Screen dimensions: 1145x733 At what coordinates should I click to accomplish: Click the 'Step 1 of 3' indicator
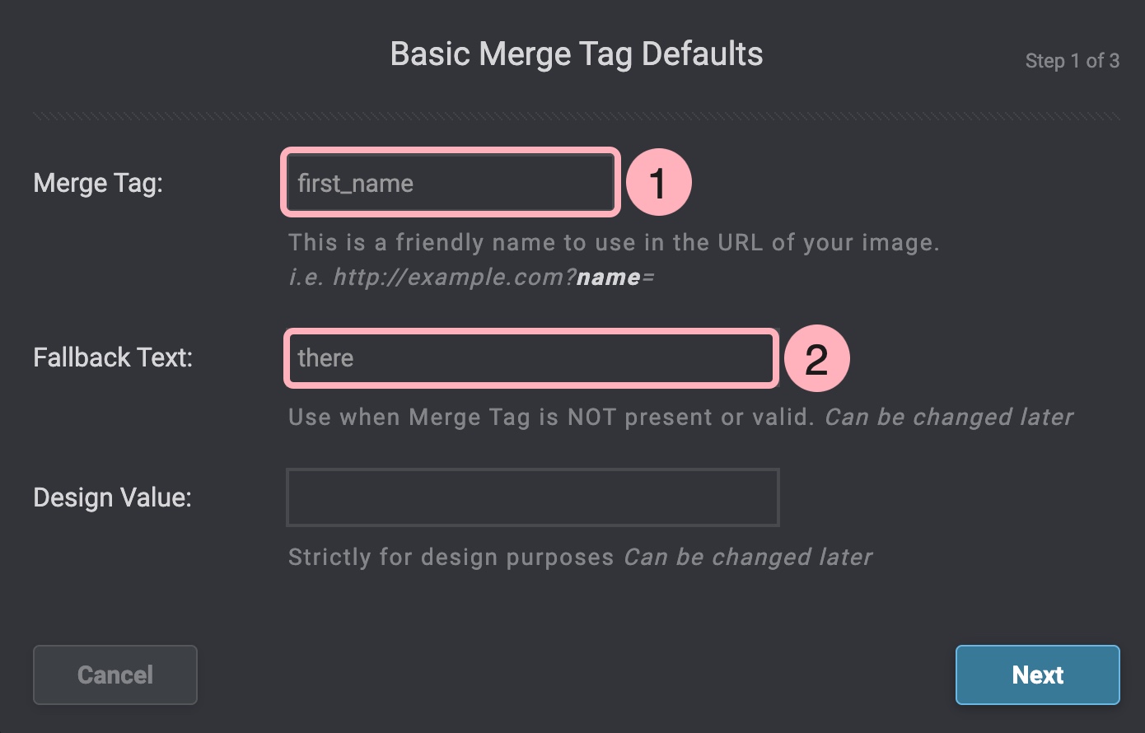1072,61
